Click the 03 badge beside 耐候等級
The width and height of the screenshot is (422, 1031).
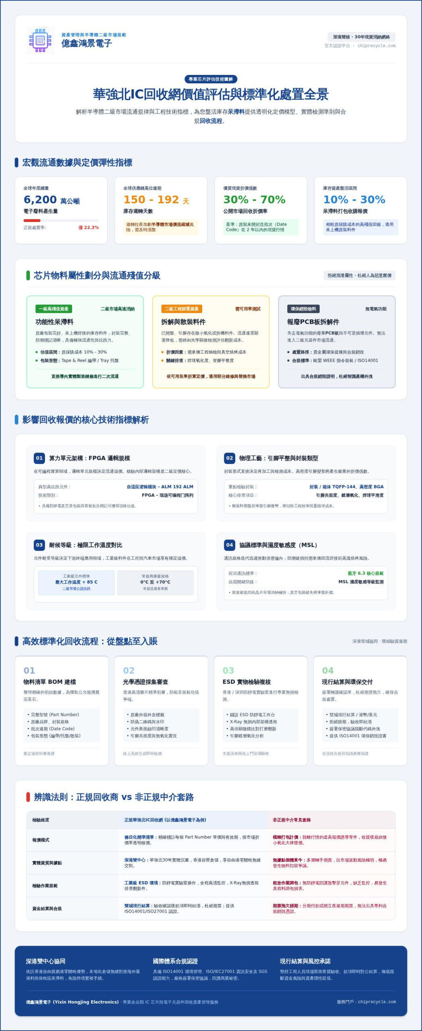(x=39, y=545)
